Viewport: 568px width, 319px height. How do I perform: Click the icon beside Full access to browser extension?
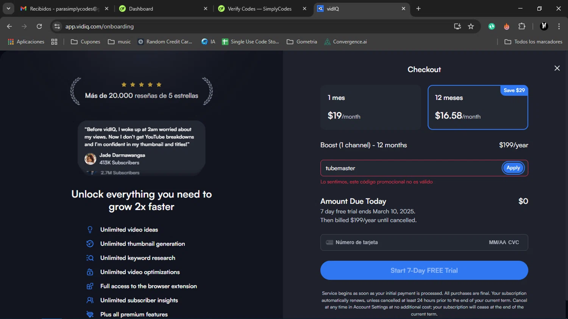90,286
